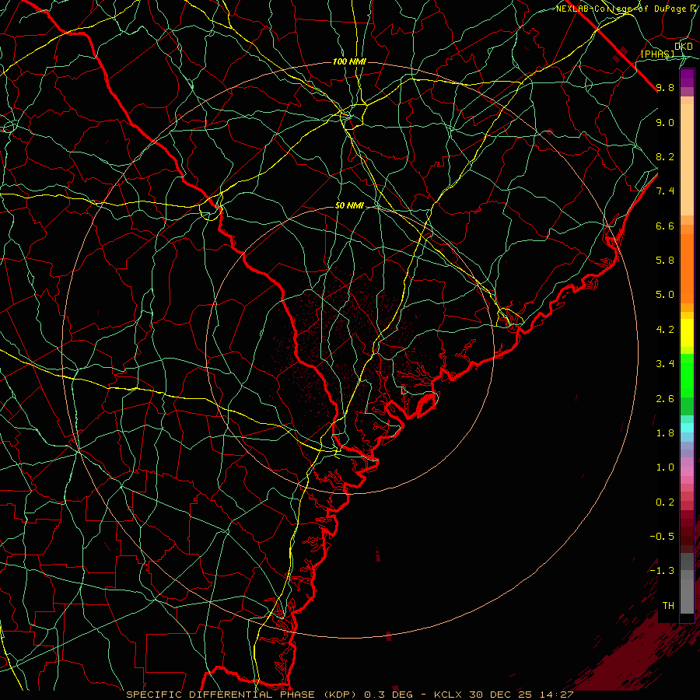Select the 6.6 value on the color scale
This screenshot has height=700, width=700.
click(x=665, y=226)
